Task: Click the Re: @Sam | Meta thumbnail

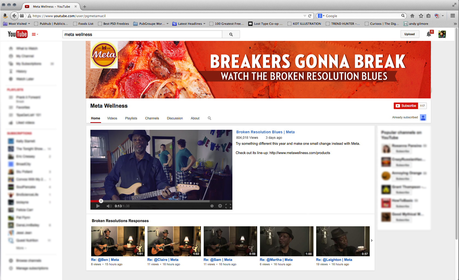Action: [x=230, y=241]
